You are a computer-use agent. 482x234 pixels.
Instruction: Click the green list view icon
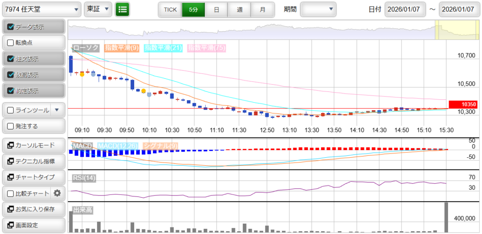pyautogui.click(x=122, y=9)
